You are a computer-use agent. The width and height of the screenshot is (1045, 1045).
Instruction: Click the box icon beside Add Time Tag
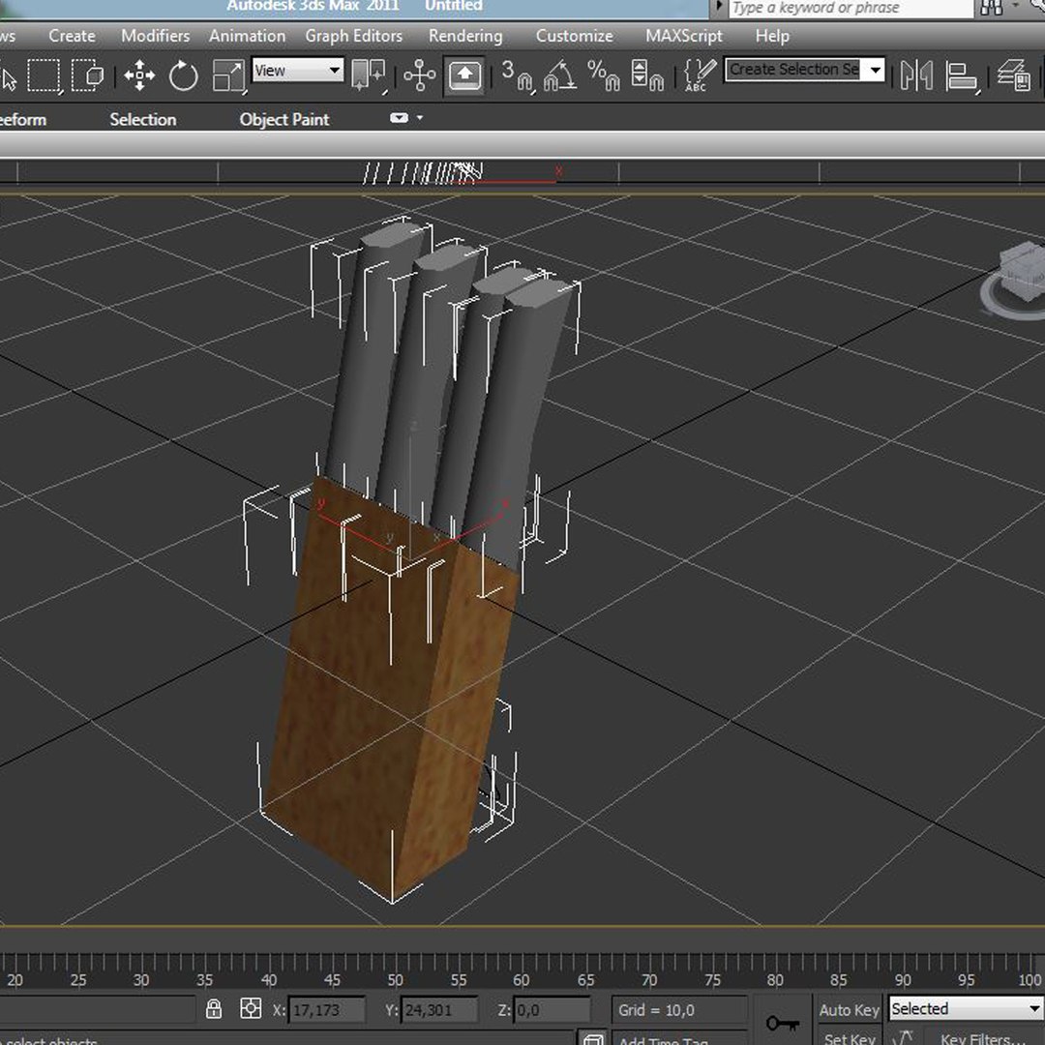[592, 1038]
